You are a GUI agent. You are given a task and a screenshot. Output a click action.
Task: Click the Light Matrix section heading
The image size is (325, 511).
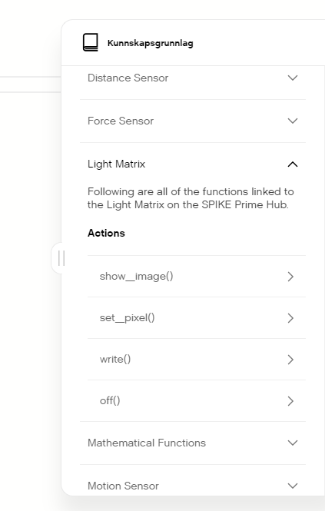[x=116, y=164]
